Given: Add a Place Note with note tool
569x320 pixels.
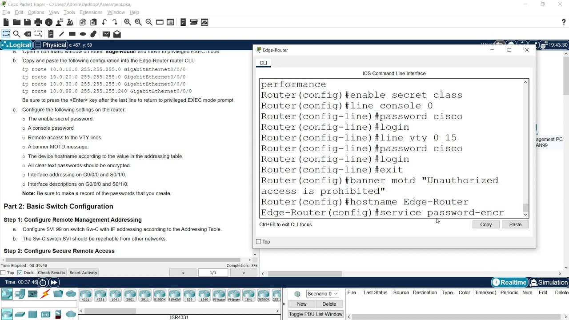Looking at the screenshot, I should (51, 34).
